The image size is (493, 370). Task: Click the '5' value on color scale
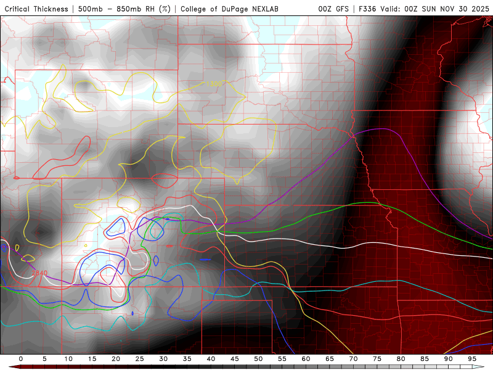pos(44,359)
